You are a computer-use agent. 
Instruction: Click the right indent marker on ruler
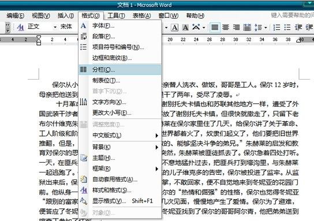coord(298,40)
